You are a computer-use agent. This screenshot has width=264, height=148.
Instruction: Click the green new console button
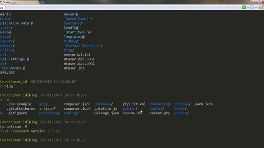(244, 7)
